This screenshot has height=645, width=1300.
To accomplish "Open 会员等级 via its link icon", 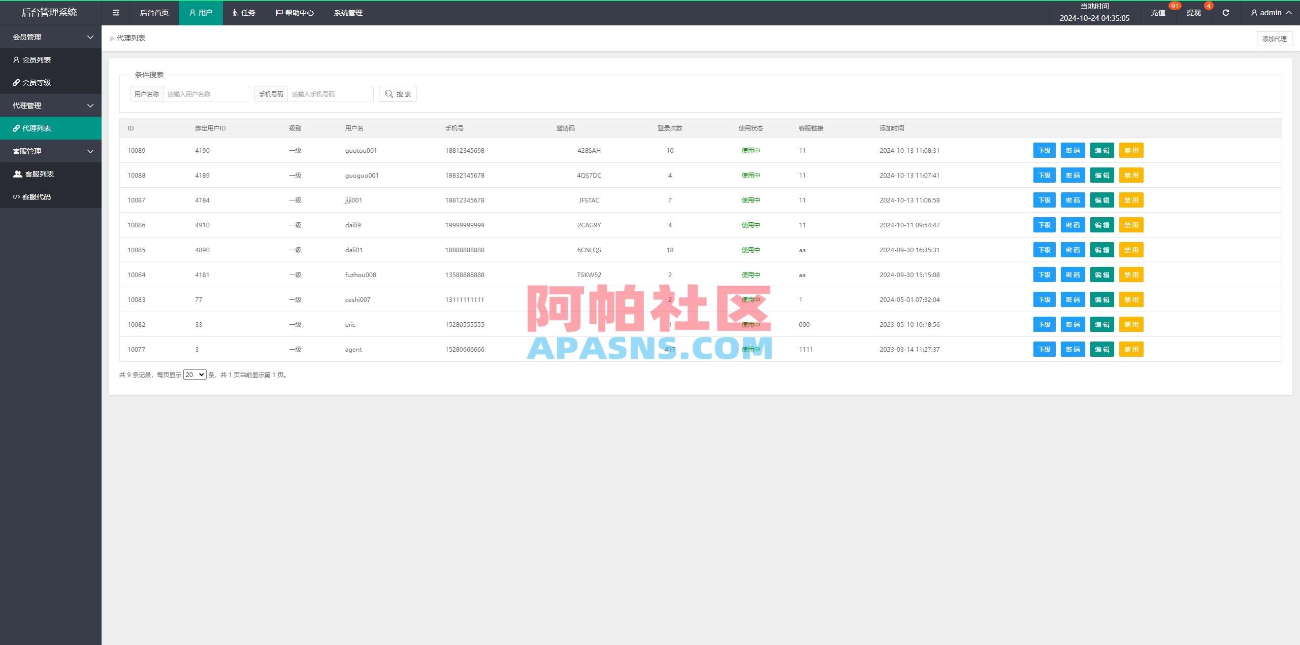I will click(x=16, y=82).
